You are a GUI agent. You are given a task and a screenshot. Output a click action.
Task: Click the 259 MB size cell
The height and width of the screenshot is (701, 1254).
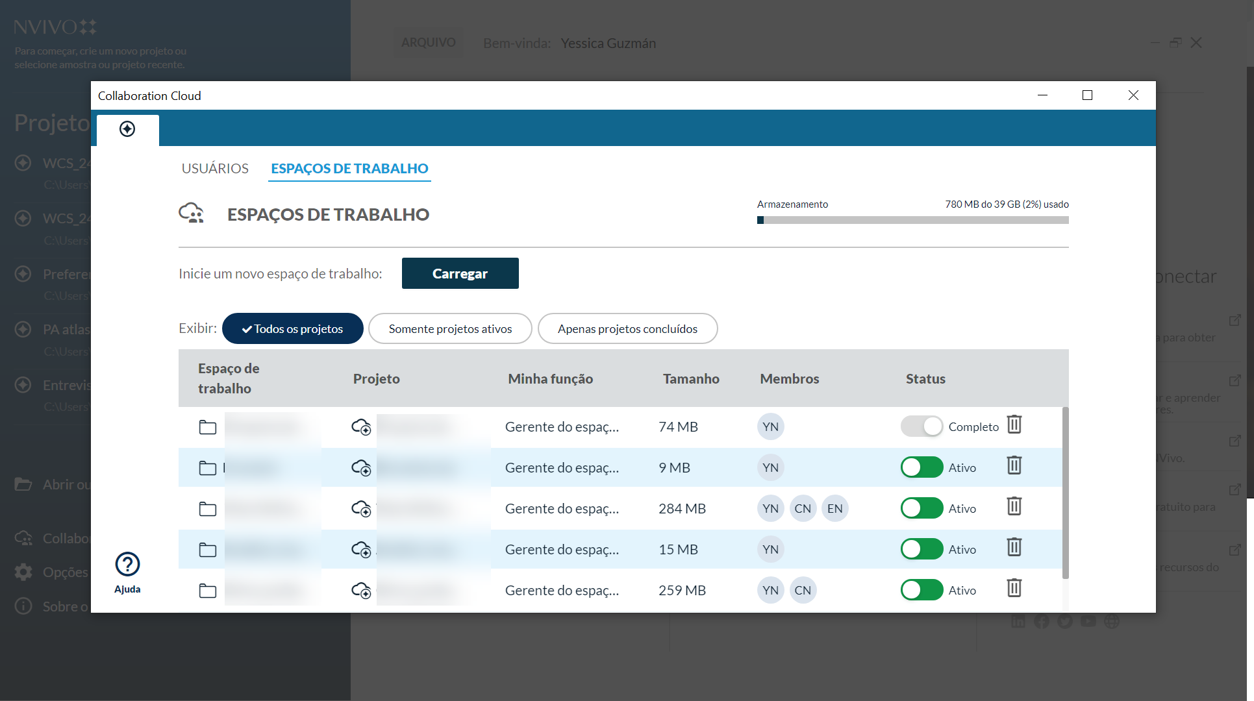(x=682, y=591)
